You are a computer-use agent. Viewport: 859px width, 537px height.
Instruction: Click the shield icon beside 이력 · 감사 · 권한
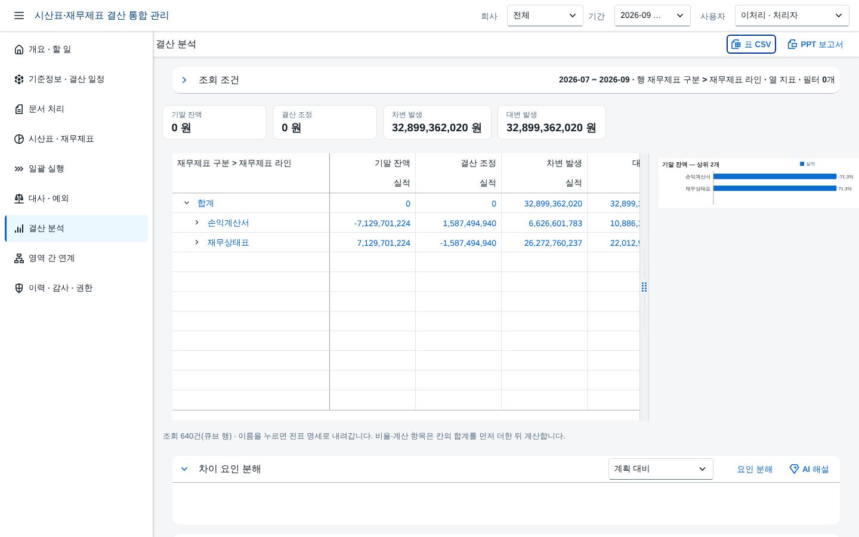[x=19, y=288]
